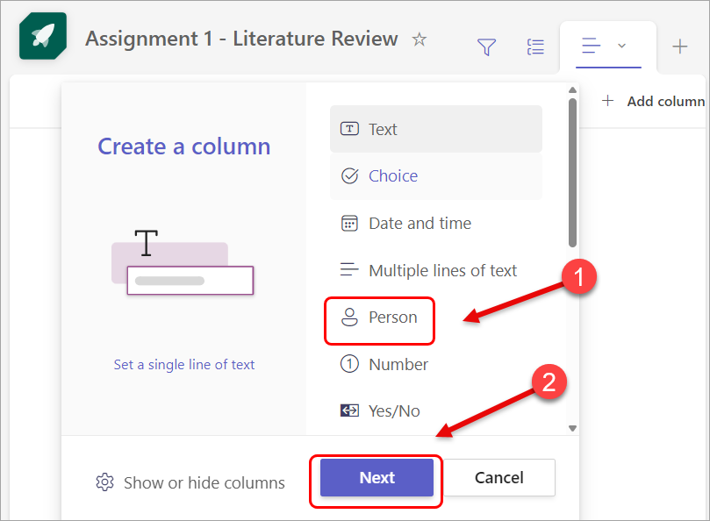Expand the view switcher dropdown
The width and height of the screenshot is (710, 521).
coord(607,46)
